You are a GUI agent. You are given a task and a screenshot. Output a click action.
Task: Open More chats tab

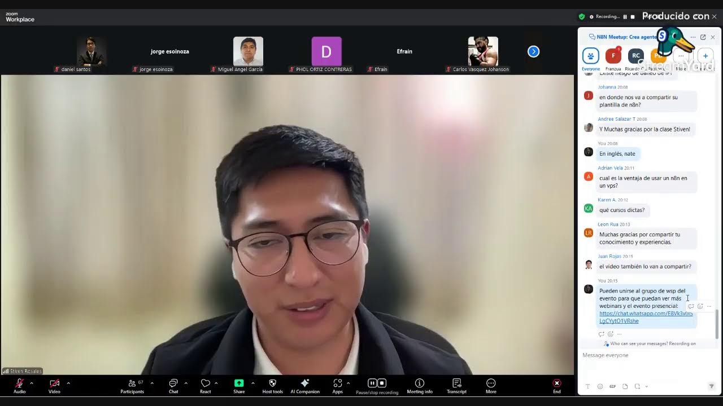coord(681,59)
